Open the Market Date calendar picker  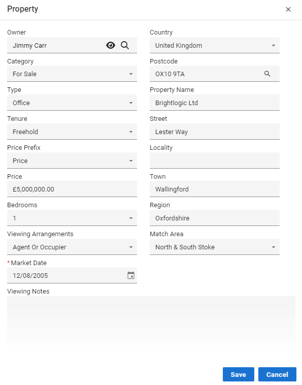[131, 275]
